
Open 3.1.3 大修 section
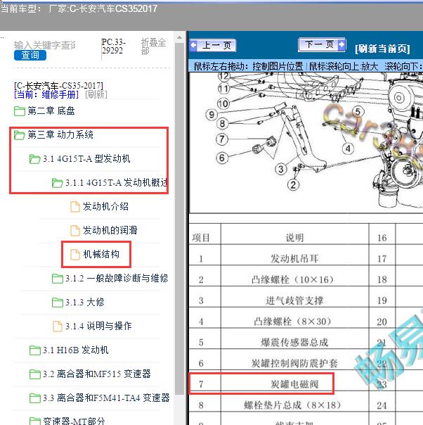pos(85,303)
